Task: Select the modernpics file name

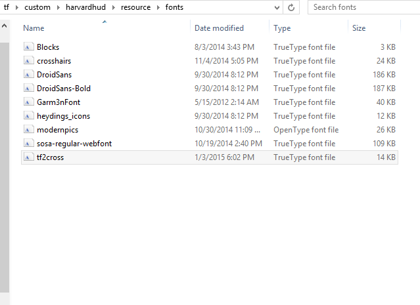Action: tap(58, 130)
